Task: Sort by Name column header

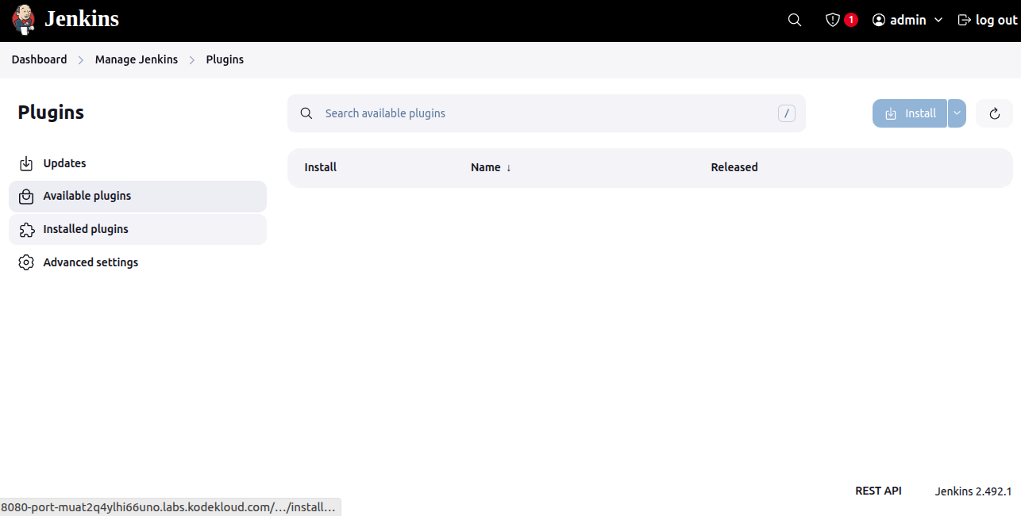Action: (491, 167)
